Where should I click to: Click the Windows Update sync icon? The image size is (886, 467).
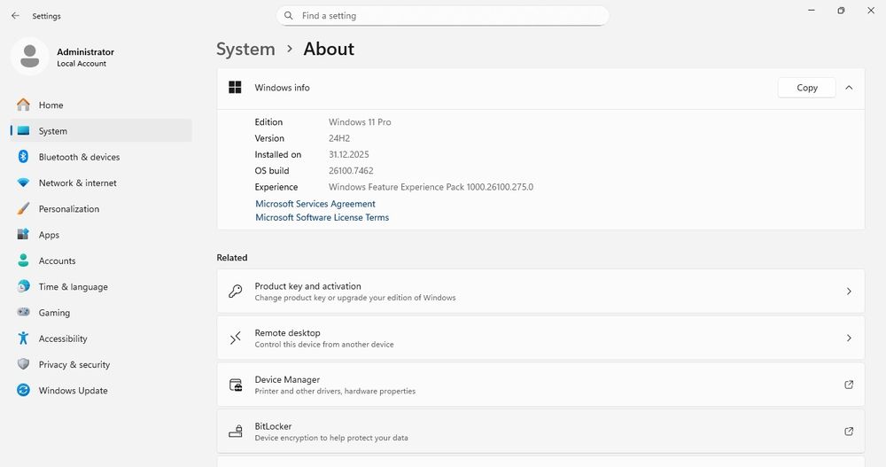pos(23,390)
